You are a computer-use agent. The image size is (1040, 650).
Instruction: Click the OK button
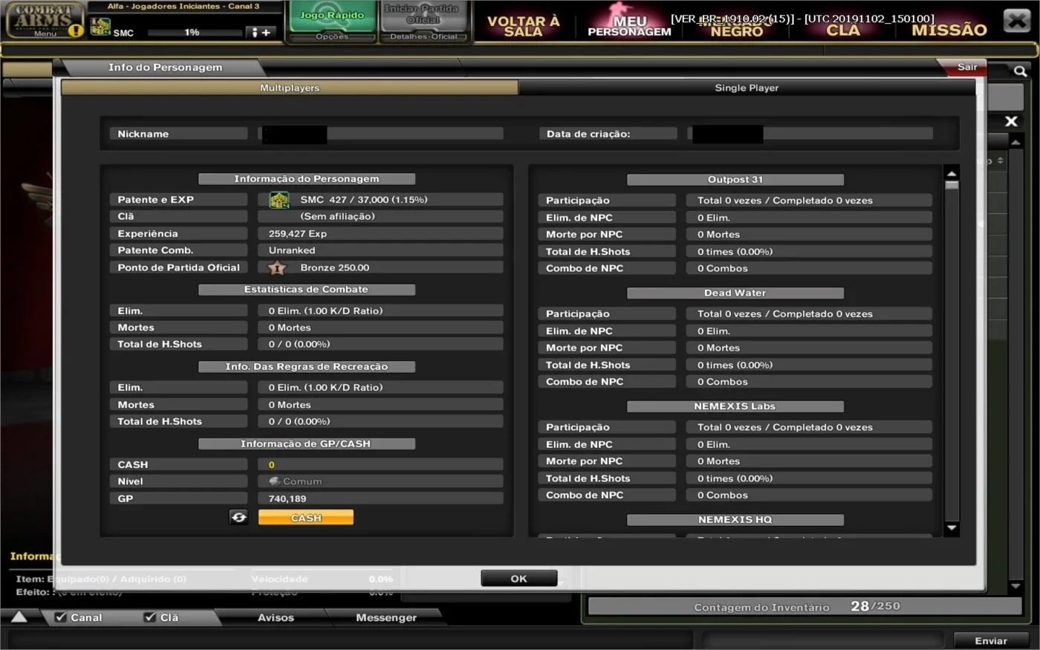[x=519, y=579]
